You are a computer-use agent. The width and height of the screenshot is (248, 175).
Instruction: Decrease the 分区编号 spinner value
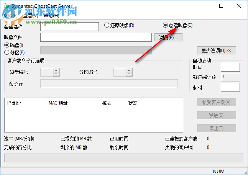click(x=129, y=74)
